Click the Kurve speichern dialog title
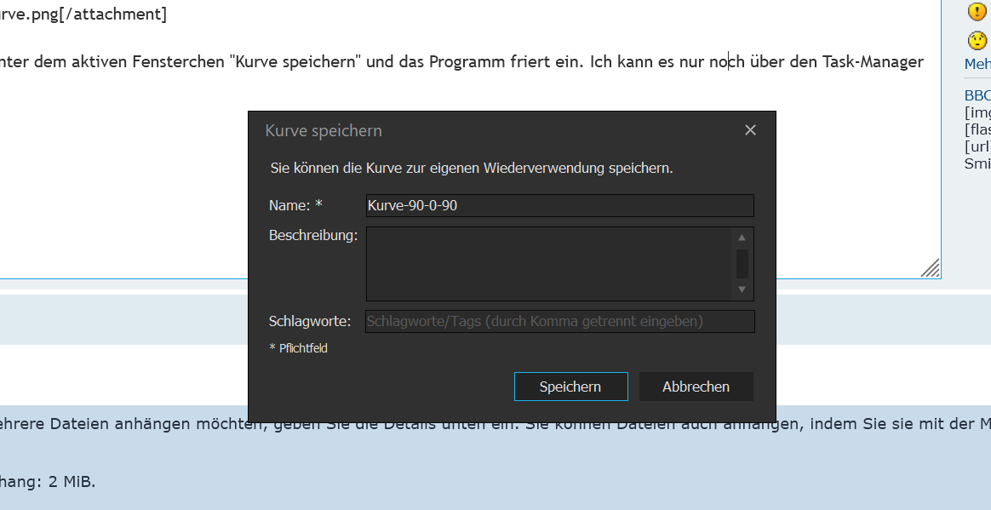Screen dimensions: 991x510 pos(324,130)
